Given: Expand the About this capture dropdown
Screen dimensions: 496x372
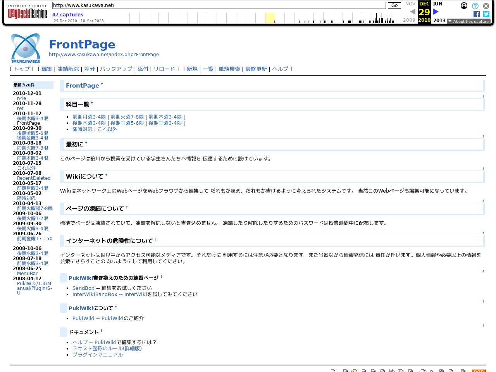Looking at the screenshot, I should (x=468, y=21).
